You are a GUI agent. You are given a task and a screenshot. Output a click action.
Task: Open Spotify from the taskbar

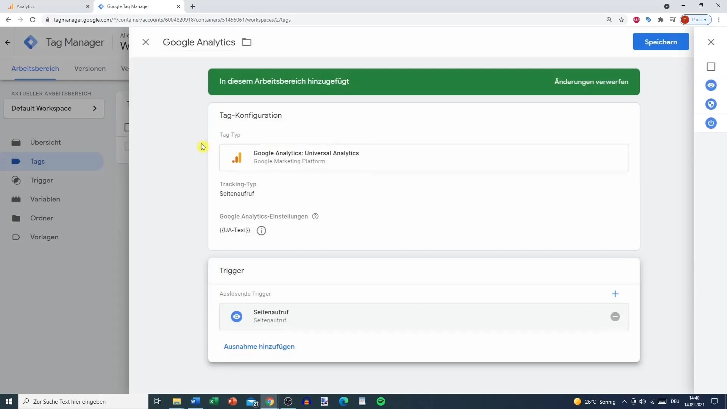click(x=381, y=401)
